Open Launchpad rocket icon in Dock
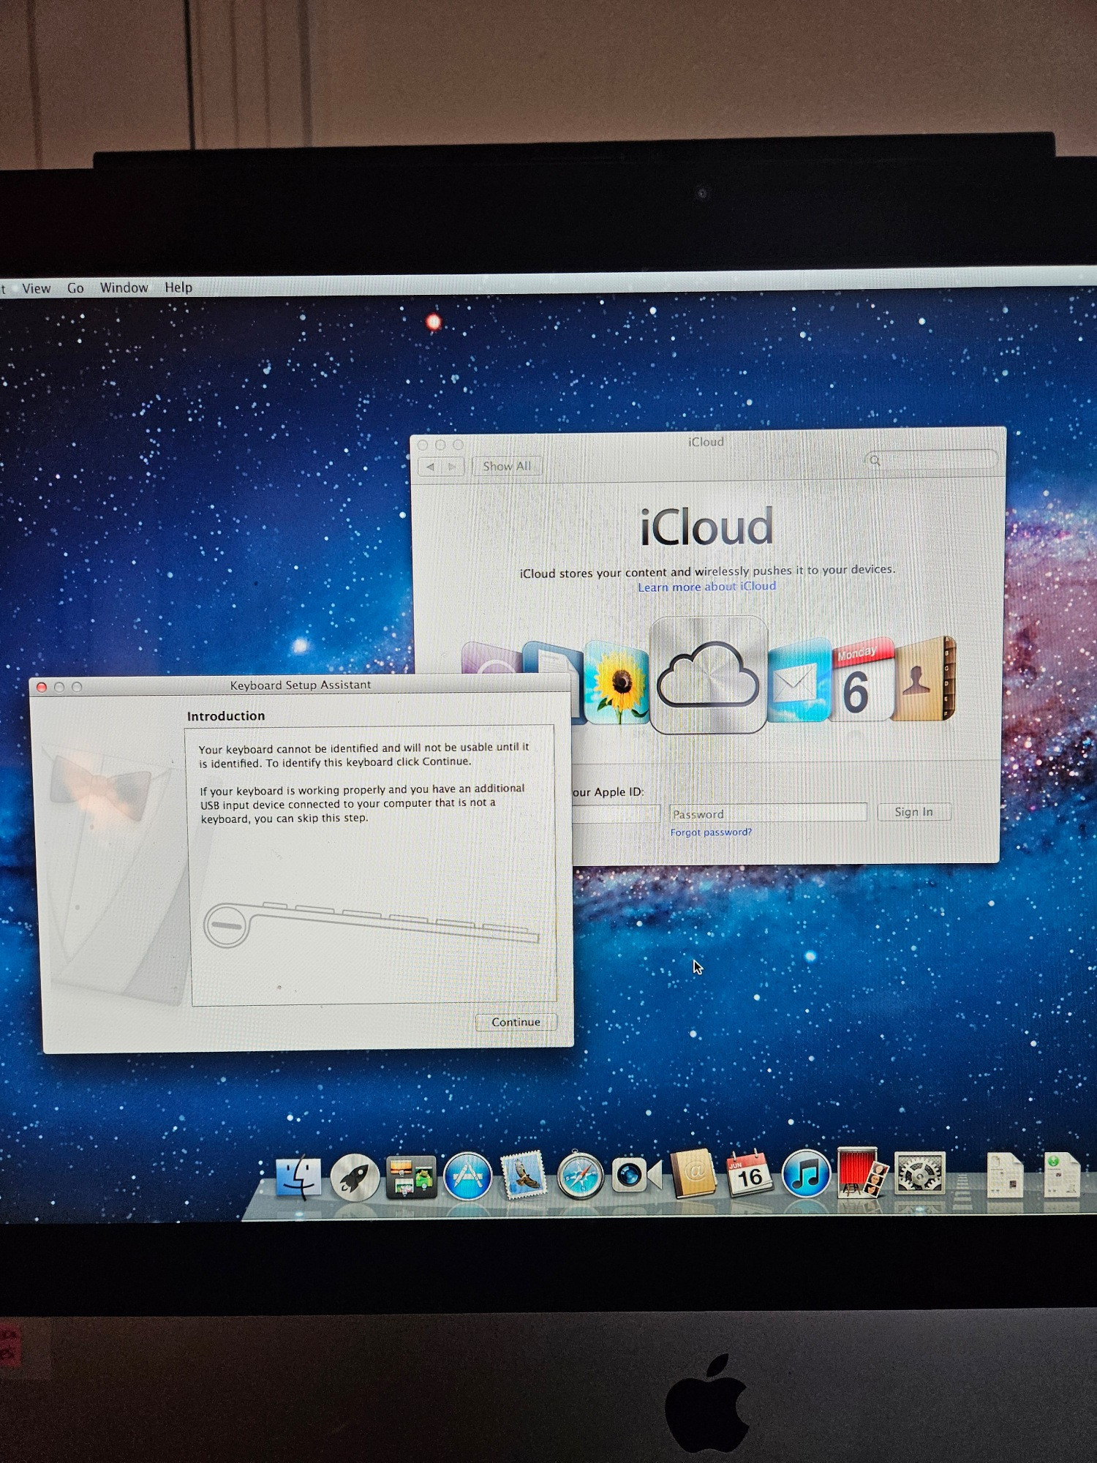Screen dimensions: 1097x1463 click(355, 1177)
